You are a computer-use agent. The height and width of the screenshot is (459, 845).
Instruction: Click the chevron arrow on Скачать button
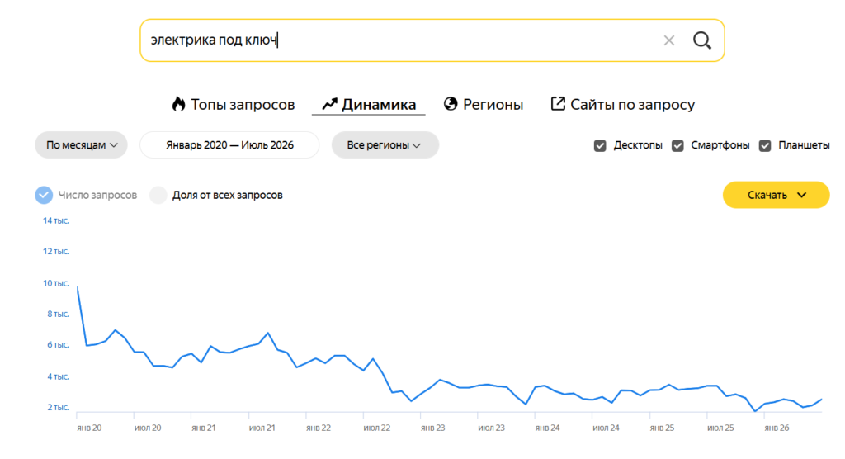pos(802,195)
